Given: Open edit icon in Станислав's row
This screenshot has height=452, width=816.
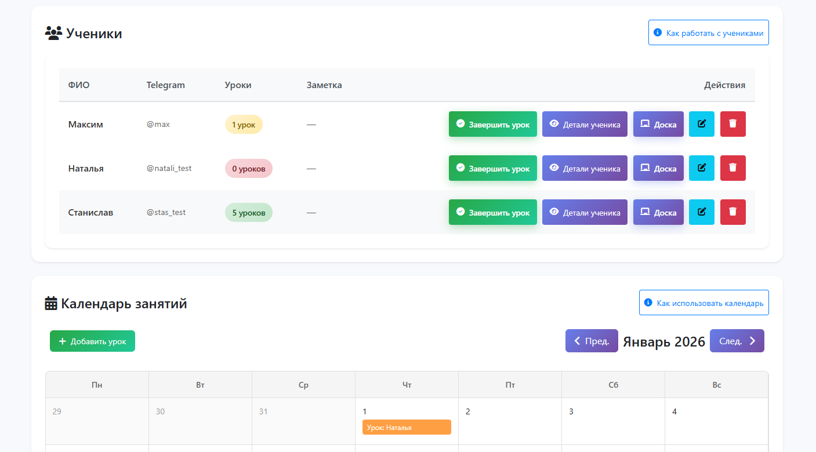Looking at the screenshot, I should pos(701,212).
